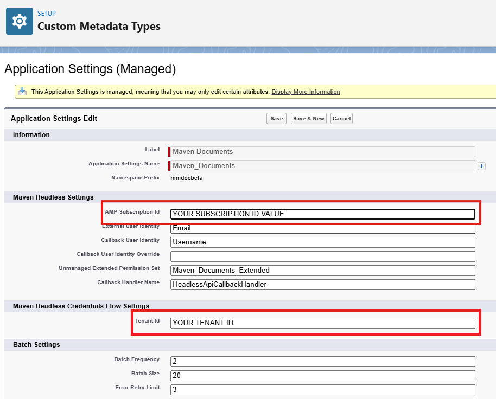Select the Batch Size input
Viewport: 496px width, 399px height.
pyautogui.click(x=322, y=376)
